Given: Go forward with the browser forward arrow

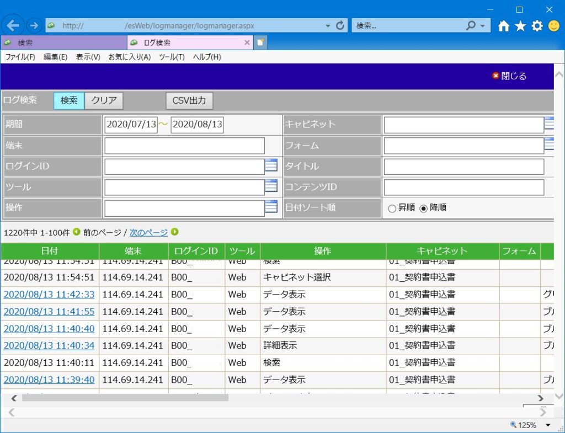Looking at the screenshot, I should click(34, 25).
